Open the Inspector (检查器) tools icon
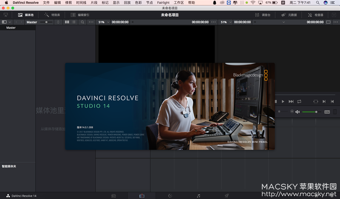The width and height of the screenshot is (340, 199). coord(310,15)
